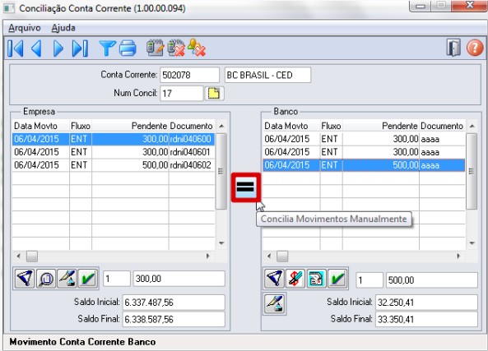The image size is (488, 351).
Task: Click Empresa Saldo Final field
Action: click(x=174, y=319)
